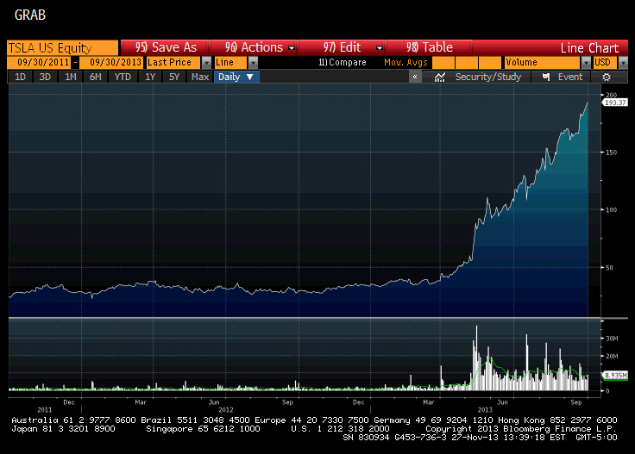Image resolution: width=635 pixels, height=454 pixels.
Task: Click the 98) Table button
Action: tap(429, 47)
